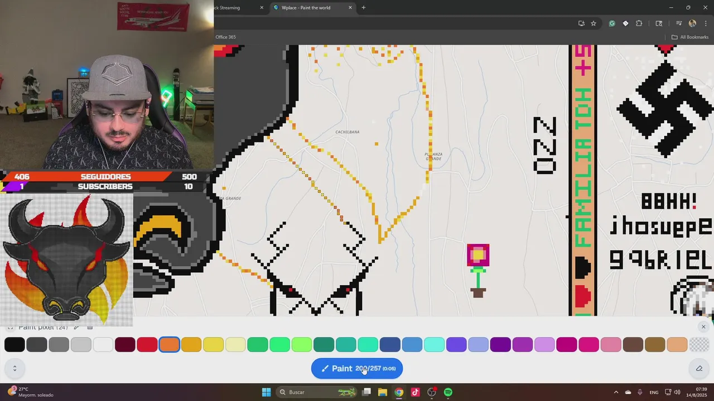
Task: Click the Cachilbana map label
Action: pos(348,132)
